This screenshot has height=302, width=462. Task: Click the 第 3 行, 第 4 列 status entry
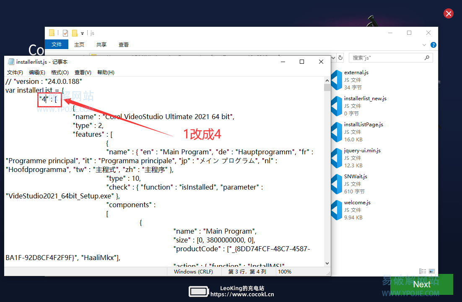(247, 272)
